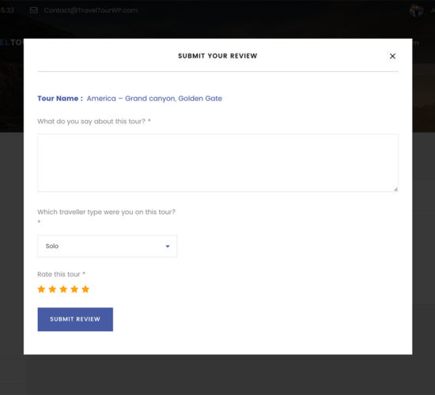Viewport: 435px width, 395px height.
Task: Focus the tour review text area
Action: [217, 163]
